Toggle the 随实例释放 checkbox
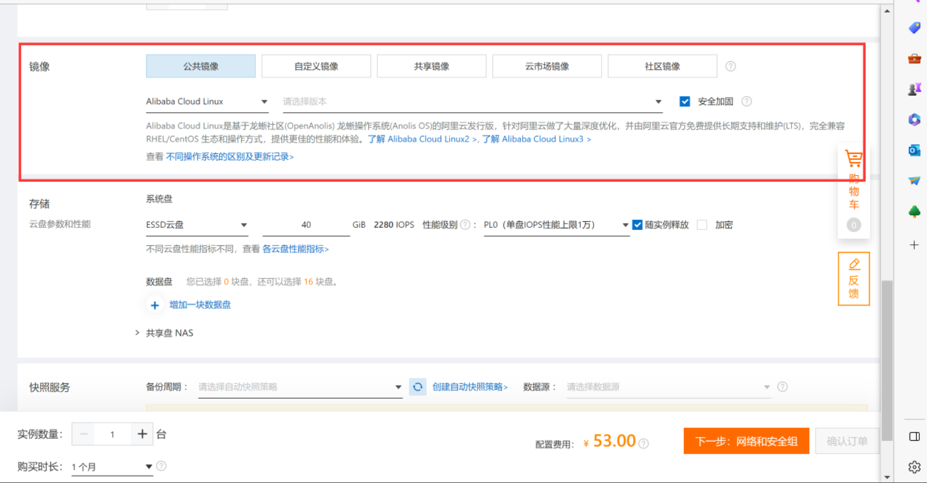The width and height of the screenshot is (927, 483). [637, 225]
